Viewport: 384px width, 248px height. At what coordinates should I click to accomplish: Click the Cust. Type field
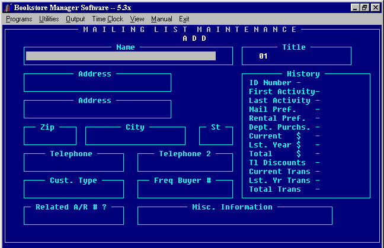point(73,189)
